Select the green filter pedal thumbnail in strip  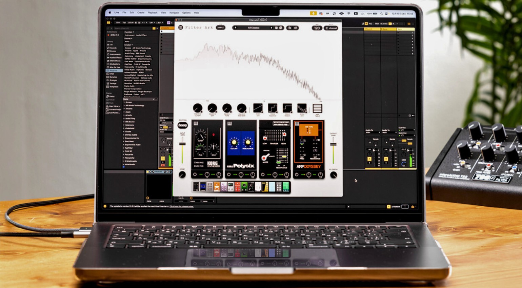(244, 187)
